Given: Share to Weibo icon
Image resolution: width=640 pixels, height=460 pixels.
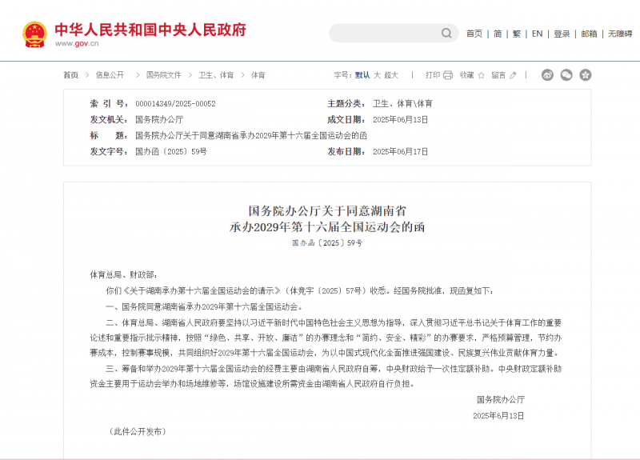Looking at the screenshot, I should [x=547, y=74].
